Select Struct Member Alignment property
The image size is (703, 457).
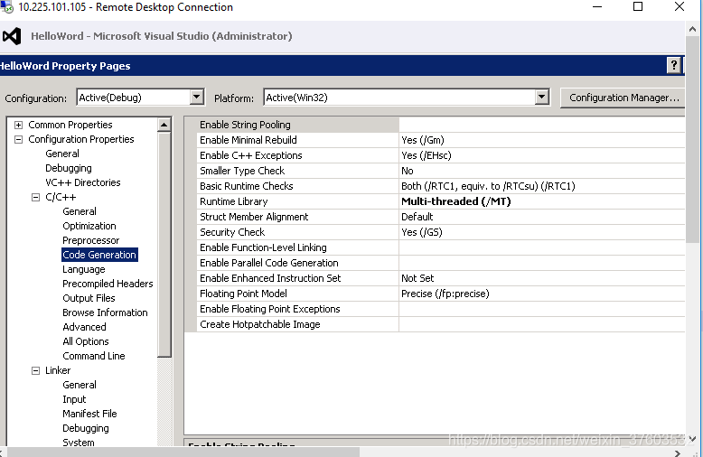(x=297, y=217)
